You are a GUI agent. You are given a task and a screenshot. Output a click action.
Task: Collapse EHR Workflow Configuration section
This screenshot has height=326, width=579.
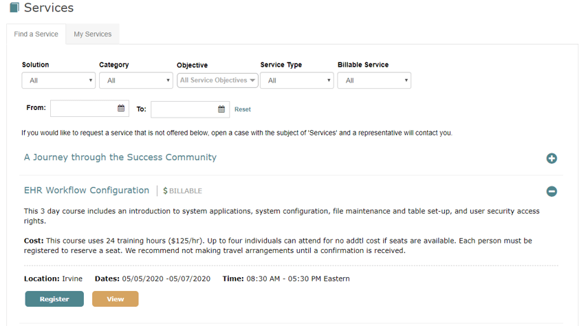tap(551, 191)
